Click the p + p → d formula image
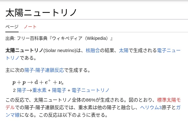The width and height of the screenshot is (188, 121). [x=38, y=82]
